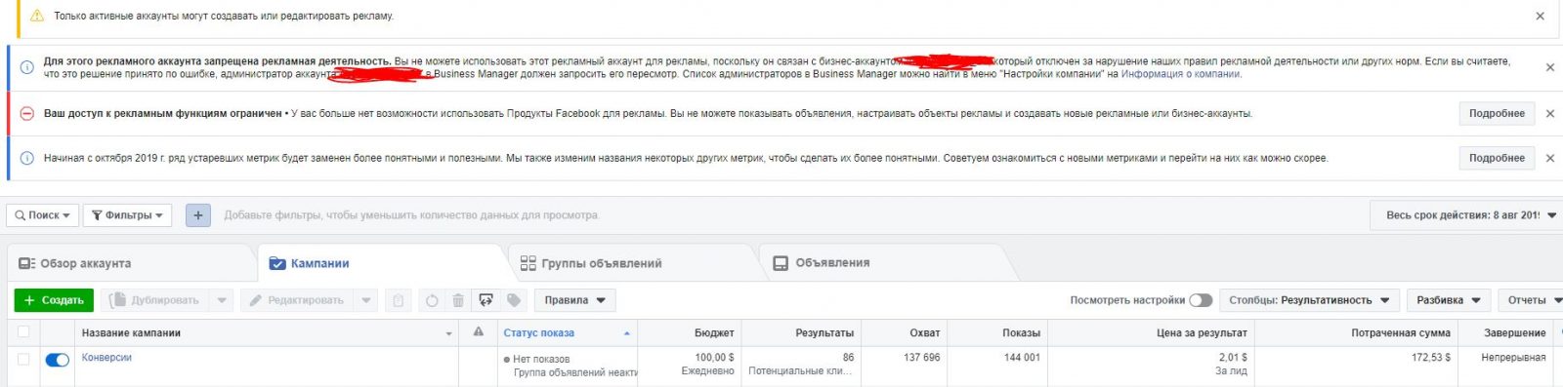Dismiss the yellow warning banner
1563x387 pixels.
pyautogui.click(x=1540, y=16)
